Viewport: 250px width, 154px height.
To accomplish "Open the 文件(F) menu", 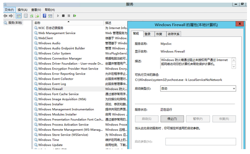I will click(x=9, y=10).
